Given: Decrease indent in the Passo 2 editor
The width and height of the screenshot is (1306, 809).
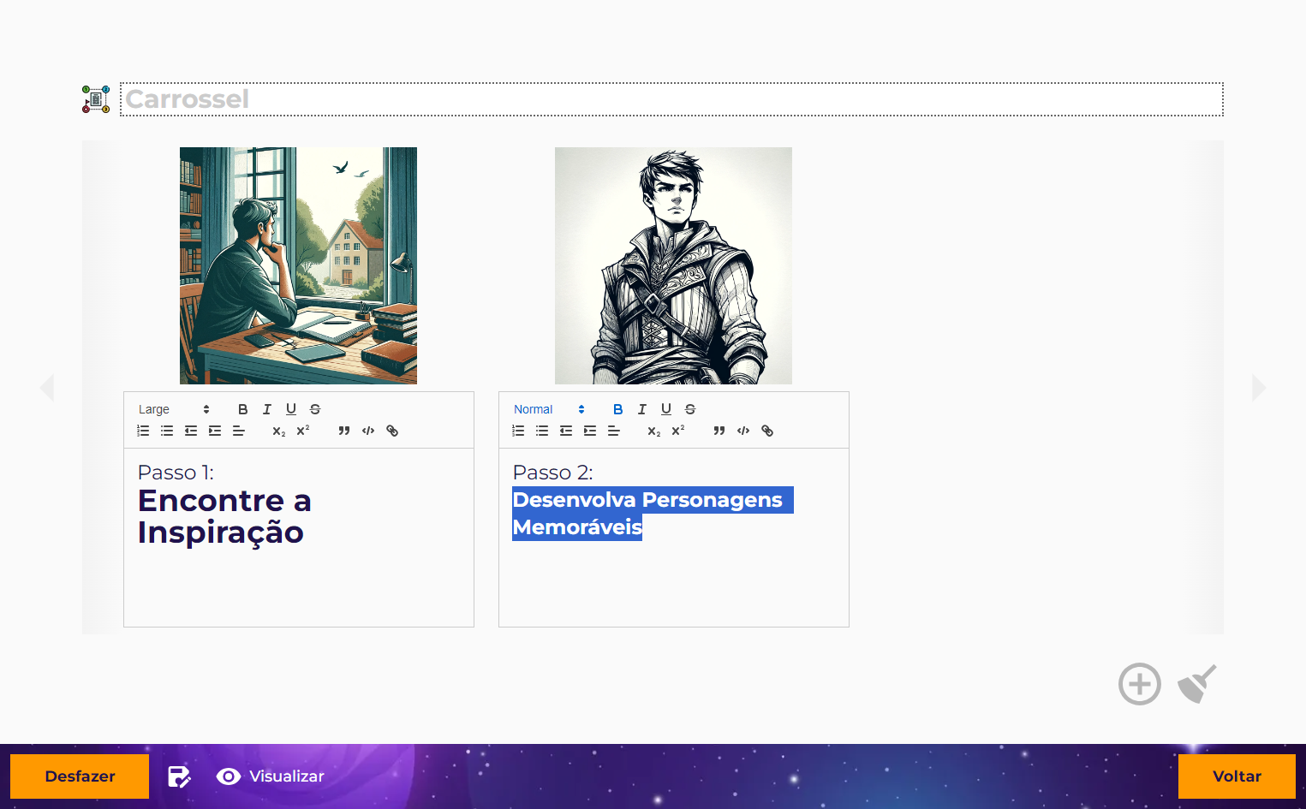Looking at the screenshot, I should [566, 431].
